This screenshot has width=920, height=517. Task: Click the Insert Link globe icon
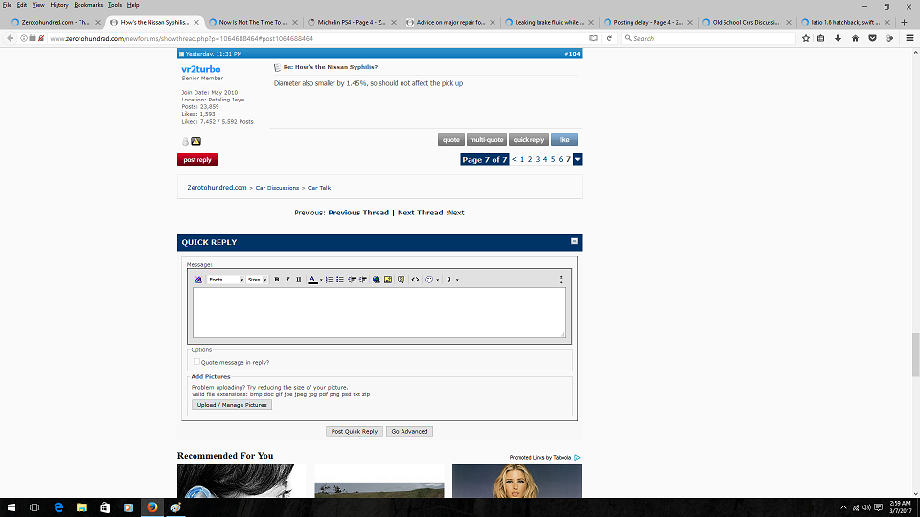[376, 280]
